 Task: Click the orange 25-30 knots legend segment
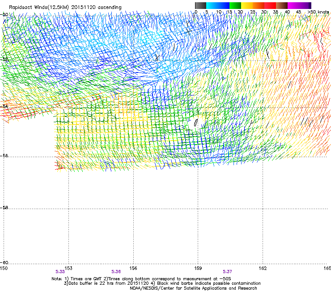point(259,5)
